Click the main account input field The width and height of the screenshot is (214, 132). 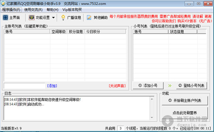coord(24,86)
